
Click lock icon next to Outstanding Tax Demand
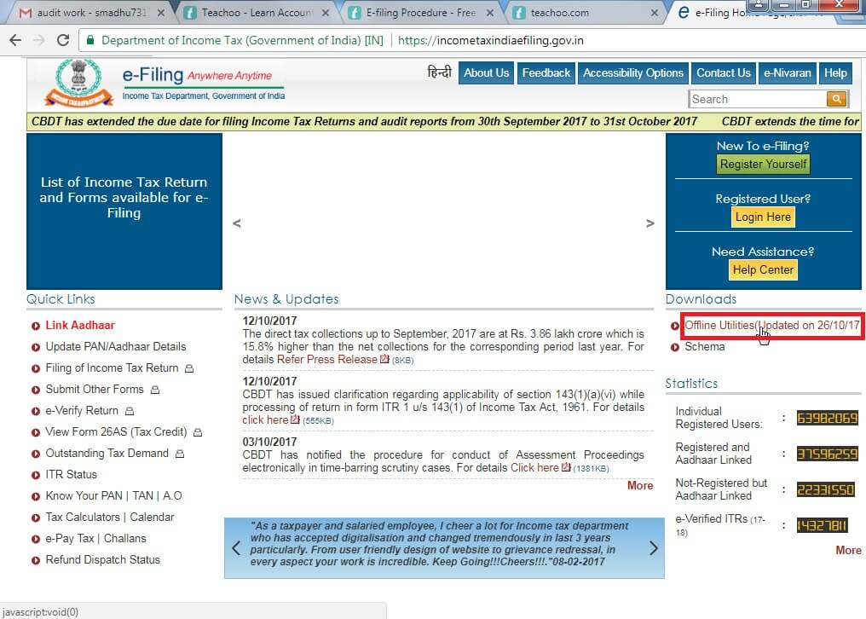click(x=180, y=454)
